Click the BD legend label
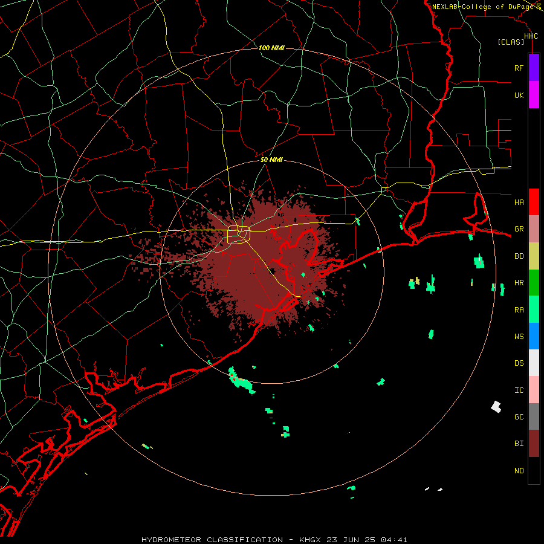 pyautogui.click(x=519, y=256)
